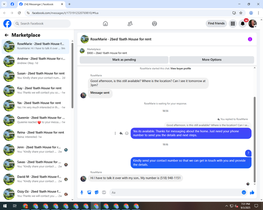Open Windows notification center
Viewport: 263px width, 210px height.
[x=256, y=206]
